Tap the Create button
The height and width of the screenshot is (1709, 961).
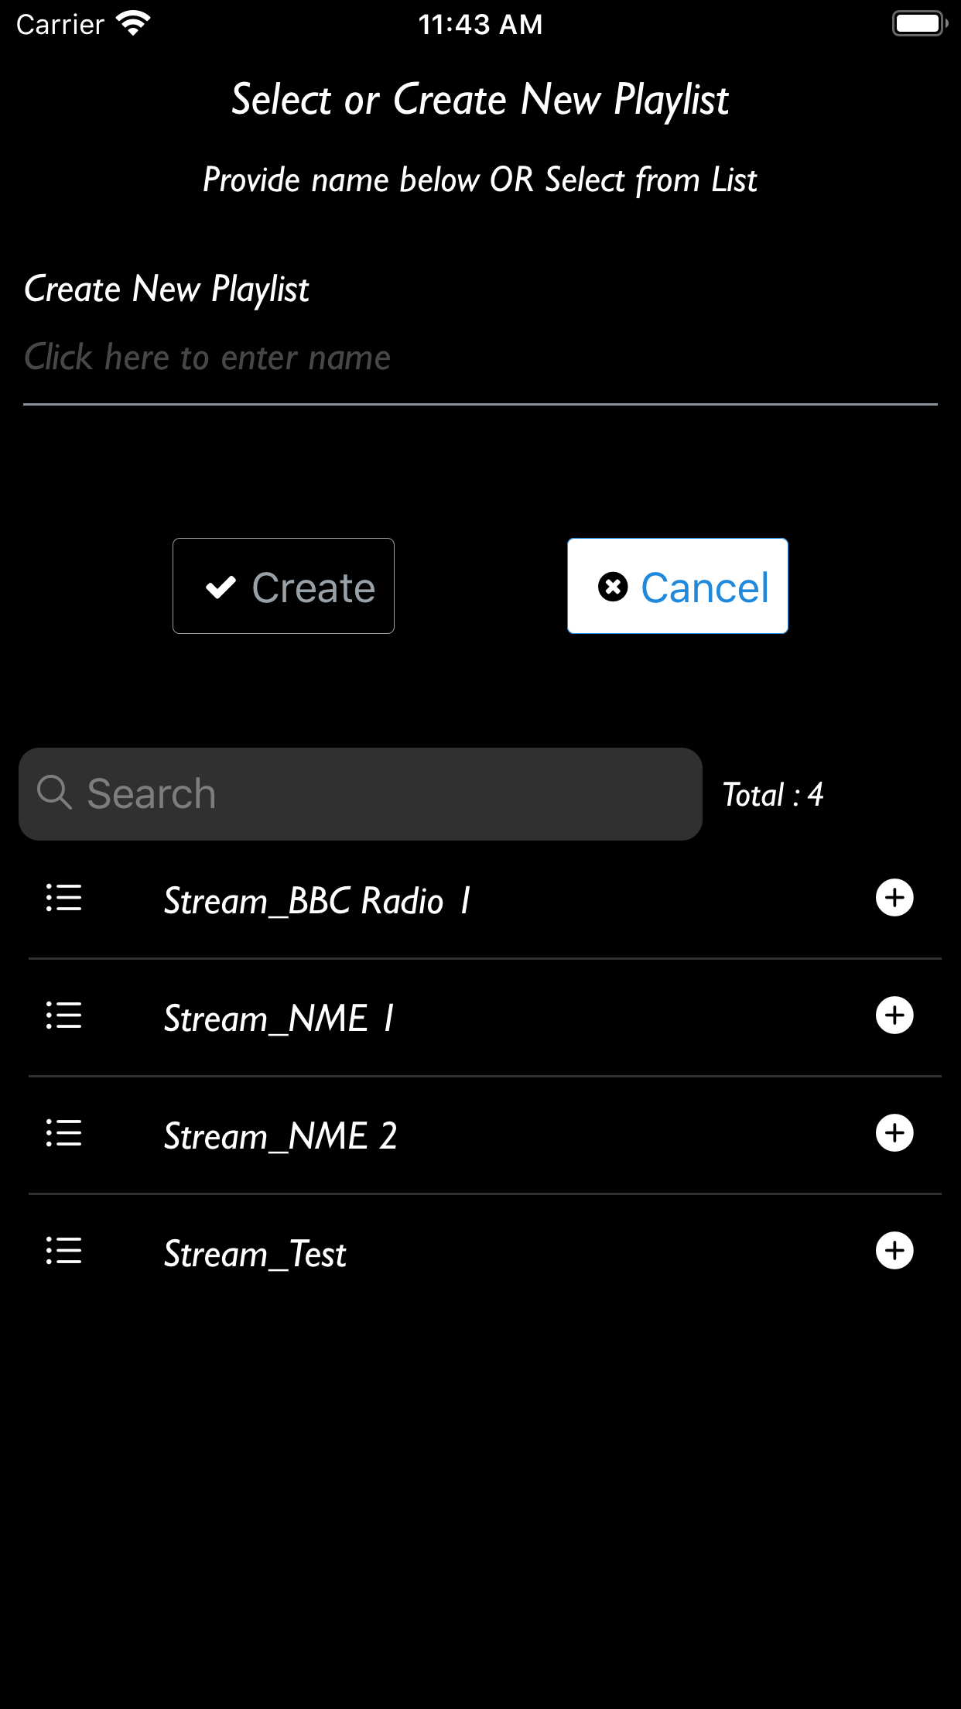283,586
